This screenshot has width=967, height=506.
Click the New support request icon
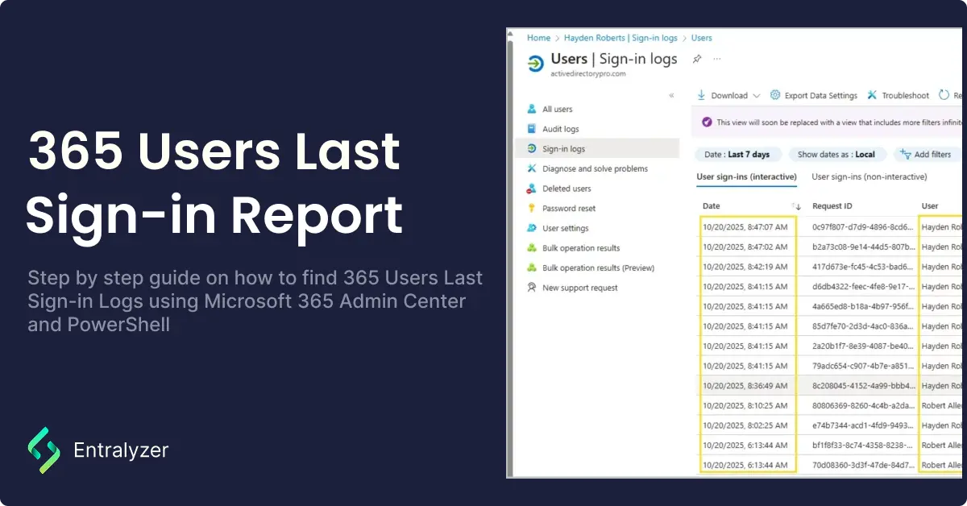click(x=532, y=288)
